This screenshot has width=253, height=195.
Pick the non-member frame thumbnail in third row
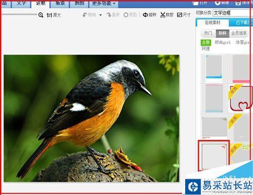point(215,128)
